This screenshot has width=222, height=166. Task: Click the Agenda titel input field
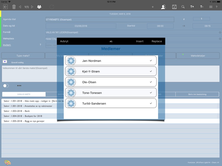point(110,19)
